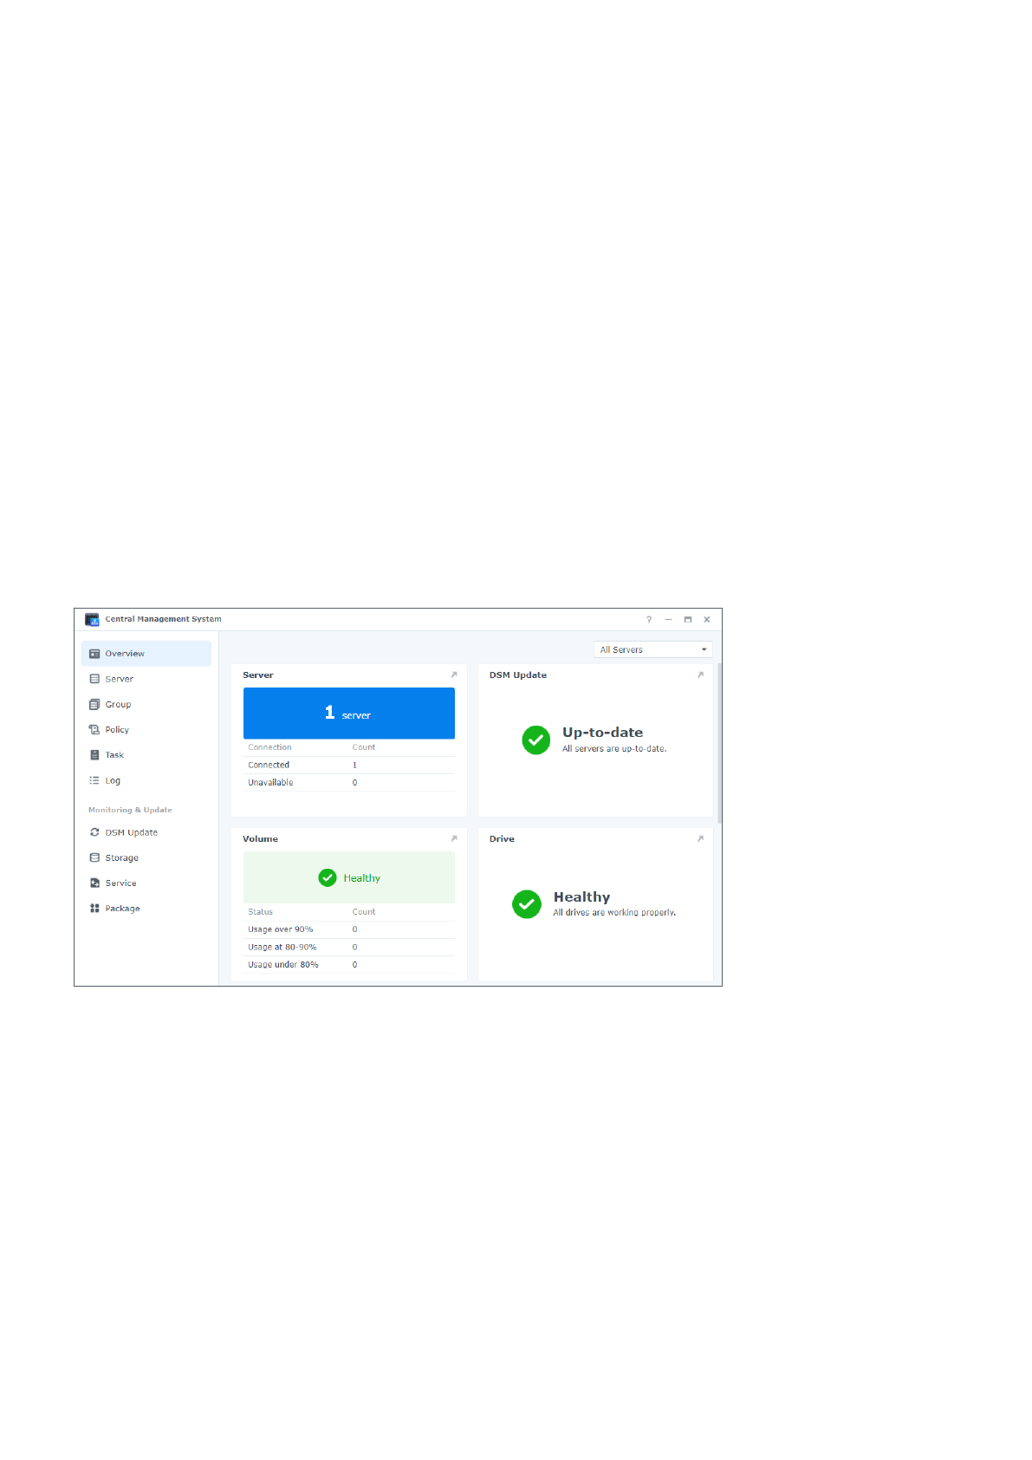
Task: Open the Policy icon in sidebar
Action: [x=94, y=729]
